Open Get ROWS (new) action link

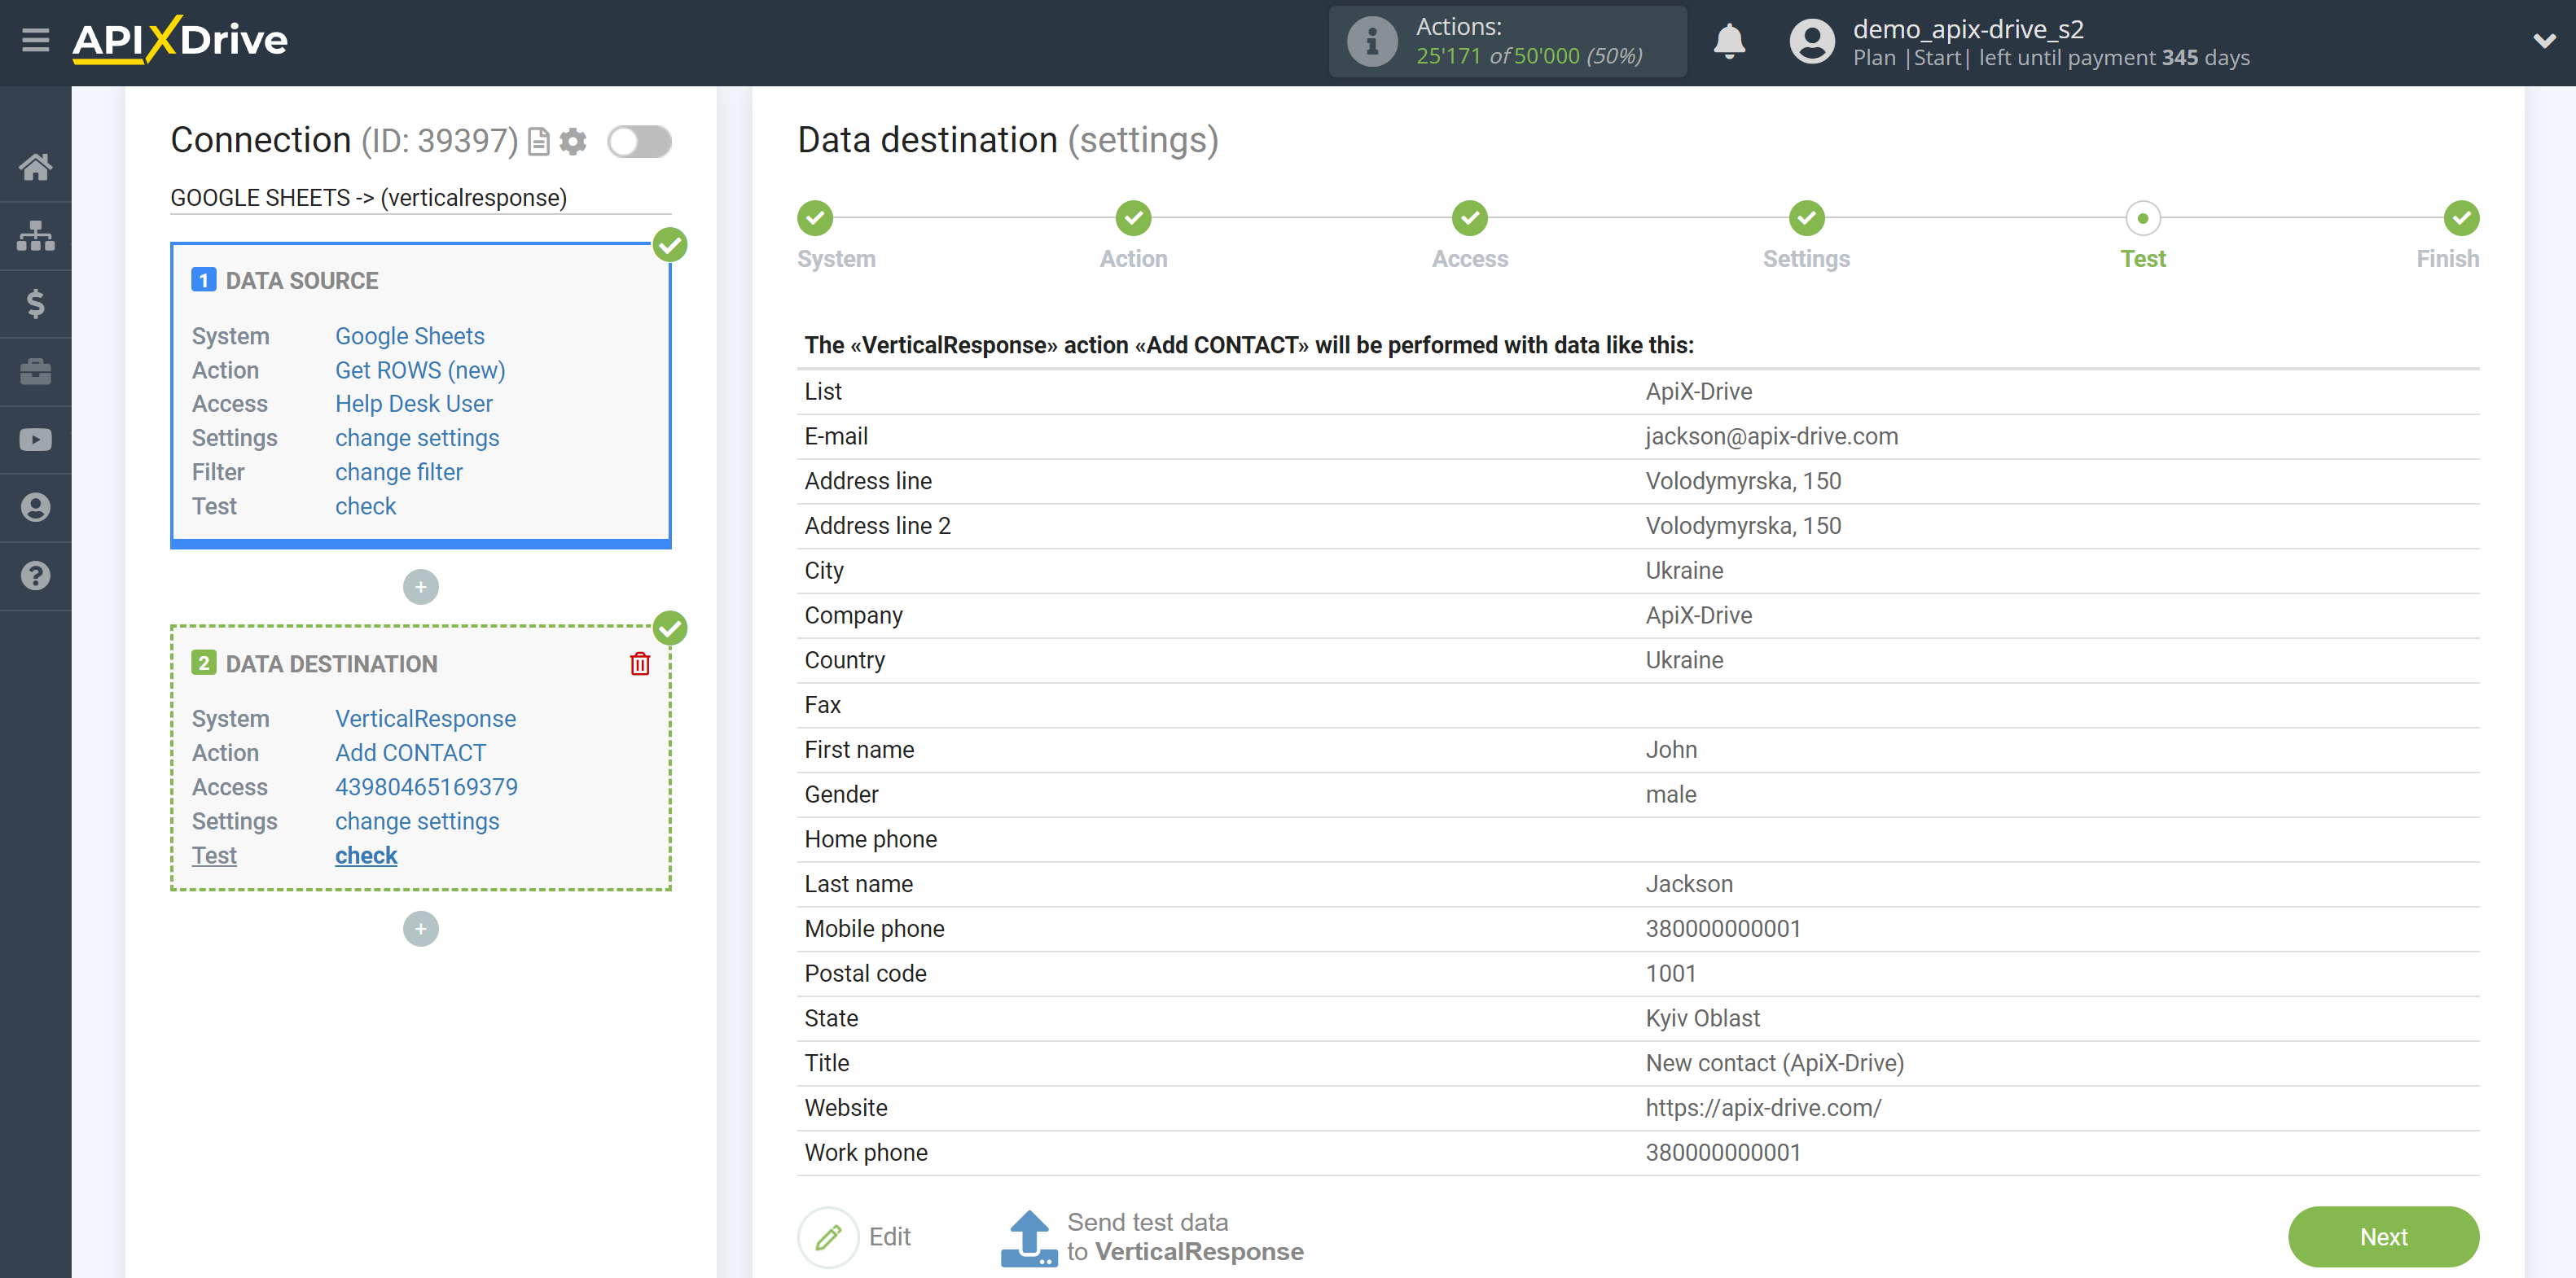420,370
